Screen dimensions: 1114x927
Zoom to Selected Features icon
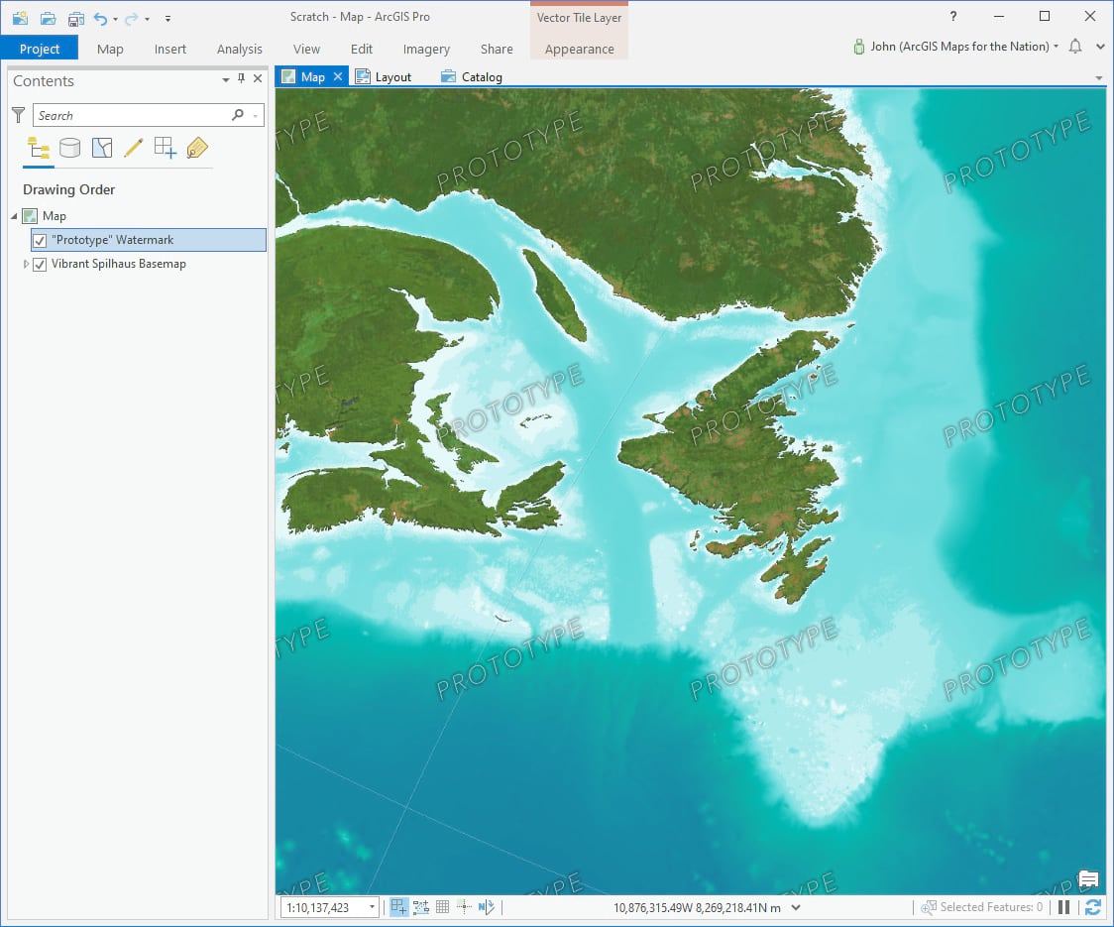click(x=928, y=907)
